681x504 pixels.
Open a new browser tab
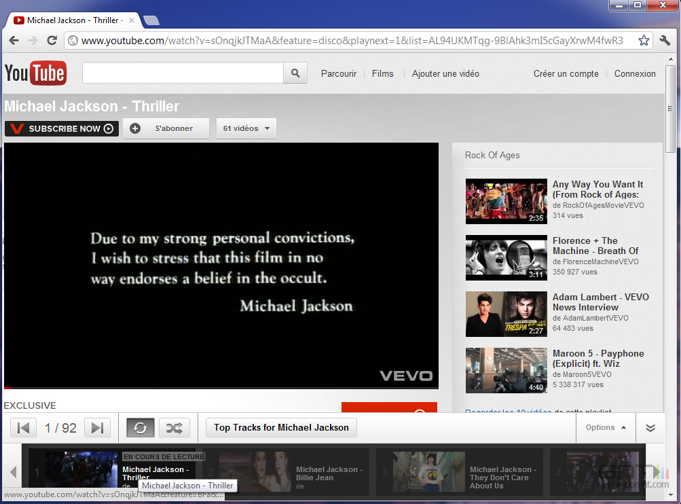(x=151, y=20)
